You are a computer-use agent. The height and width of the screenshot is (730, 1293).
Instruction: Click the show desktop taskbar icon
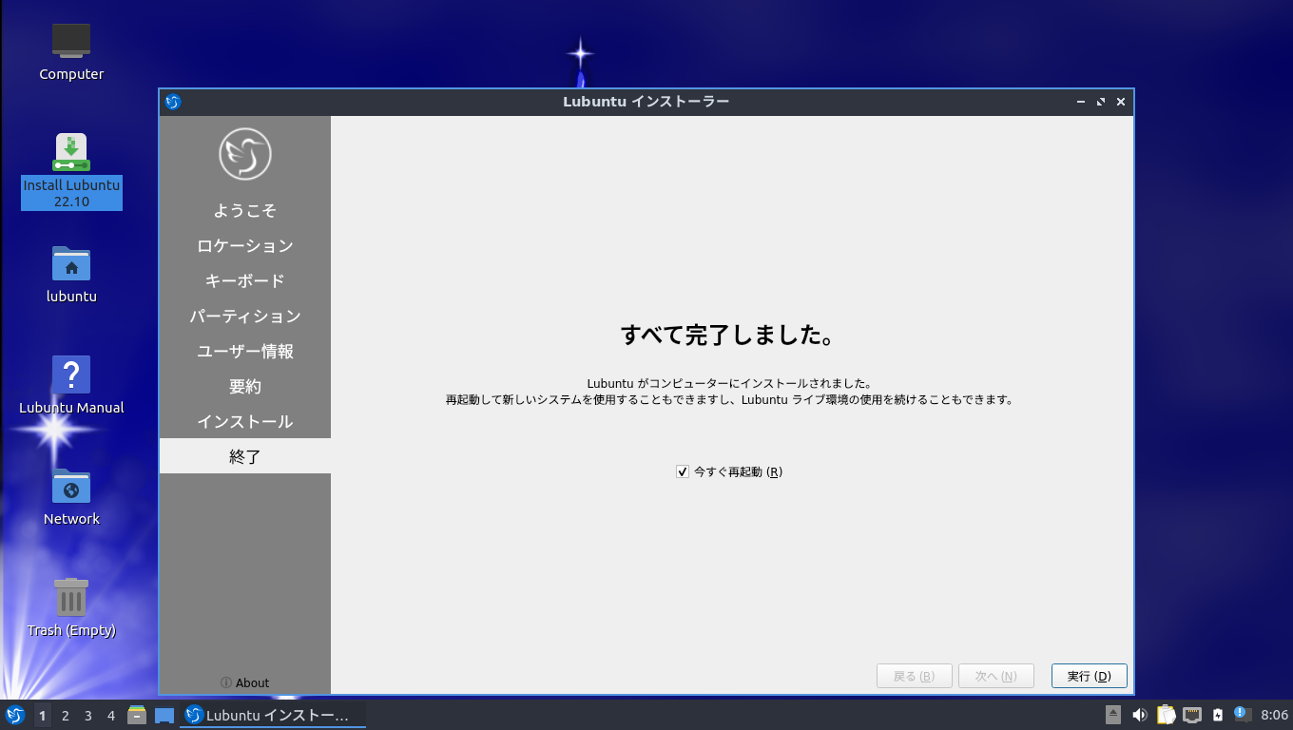[x=164, y=715]
